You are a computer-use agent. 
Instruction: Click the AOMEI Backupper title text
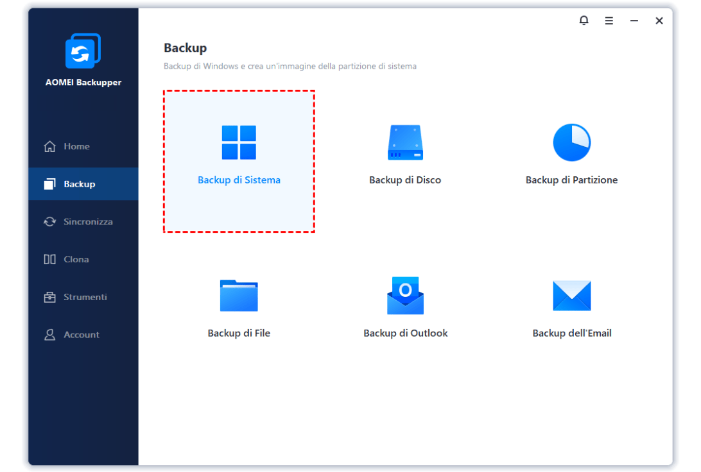coord(83,82)
